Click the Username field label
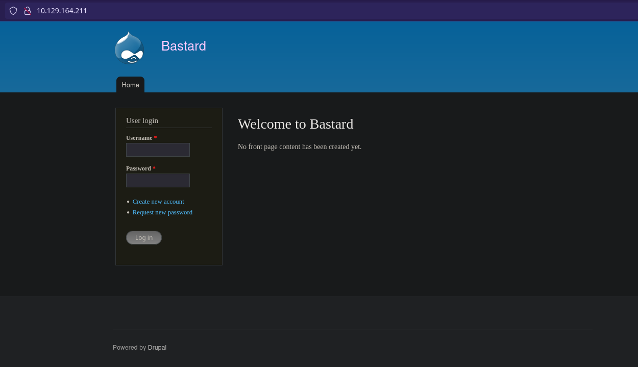This screenshot has width=638, height=367. tap(139, 138)
